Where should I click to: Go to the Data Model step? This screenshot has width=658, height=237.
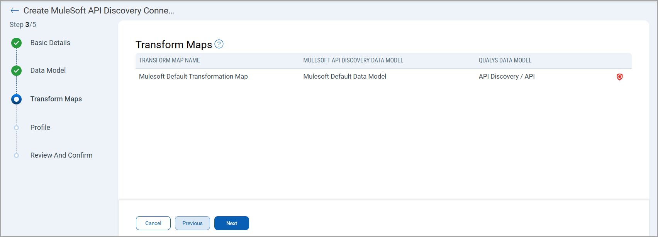pyautogui.click(x=48, y=71)
